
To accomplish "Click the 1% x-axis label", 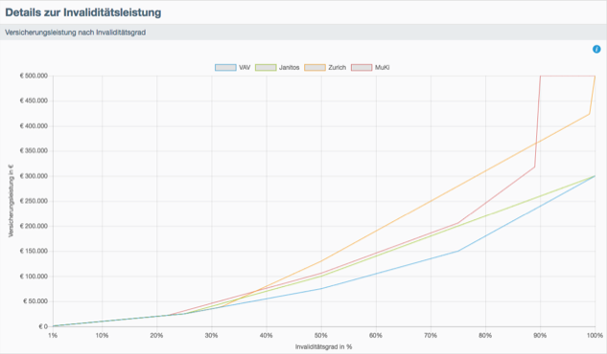I will pos(53,336).
